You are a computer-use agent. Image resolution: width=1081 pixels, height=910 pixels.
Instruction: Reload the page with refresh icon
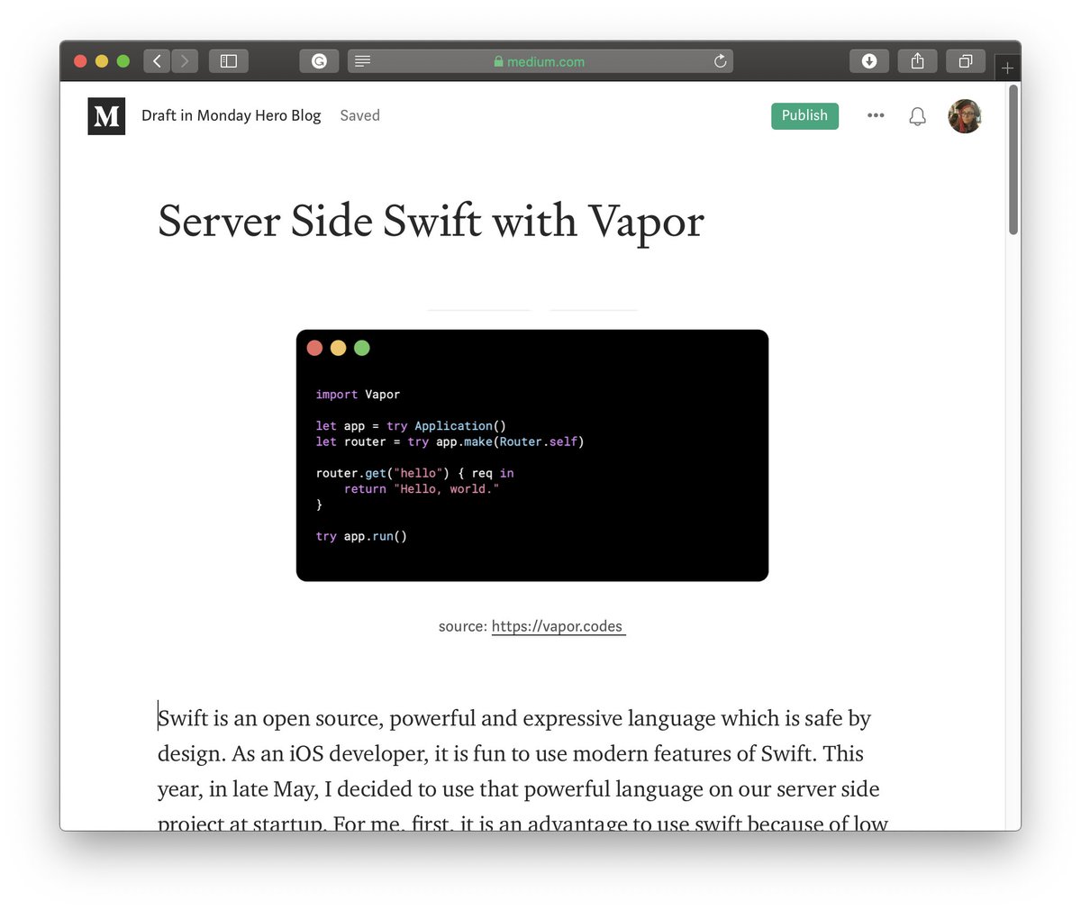720,61
